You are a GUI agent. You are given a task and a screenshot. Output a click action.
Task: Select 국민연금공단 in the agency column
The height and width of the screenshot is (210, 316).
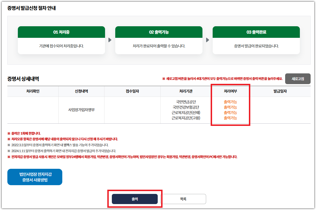point(186,102)
